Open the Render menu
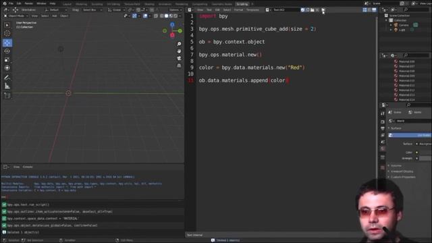Screen dimensions: 432x243 28,3
